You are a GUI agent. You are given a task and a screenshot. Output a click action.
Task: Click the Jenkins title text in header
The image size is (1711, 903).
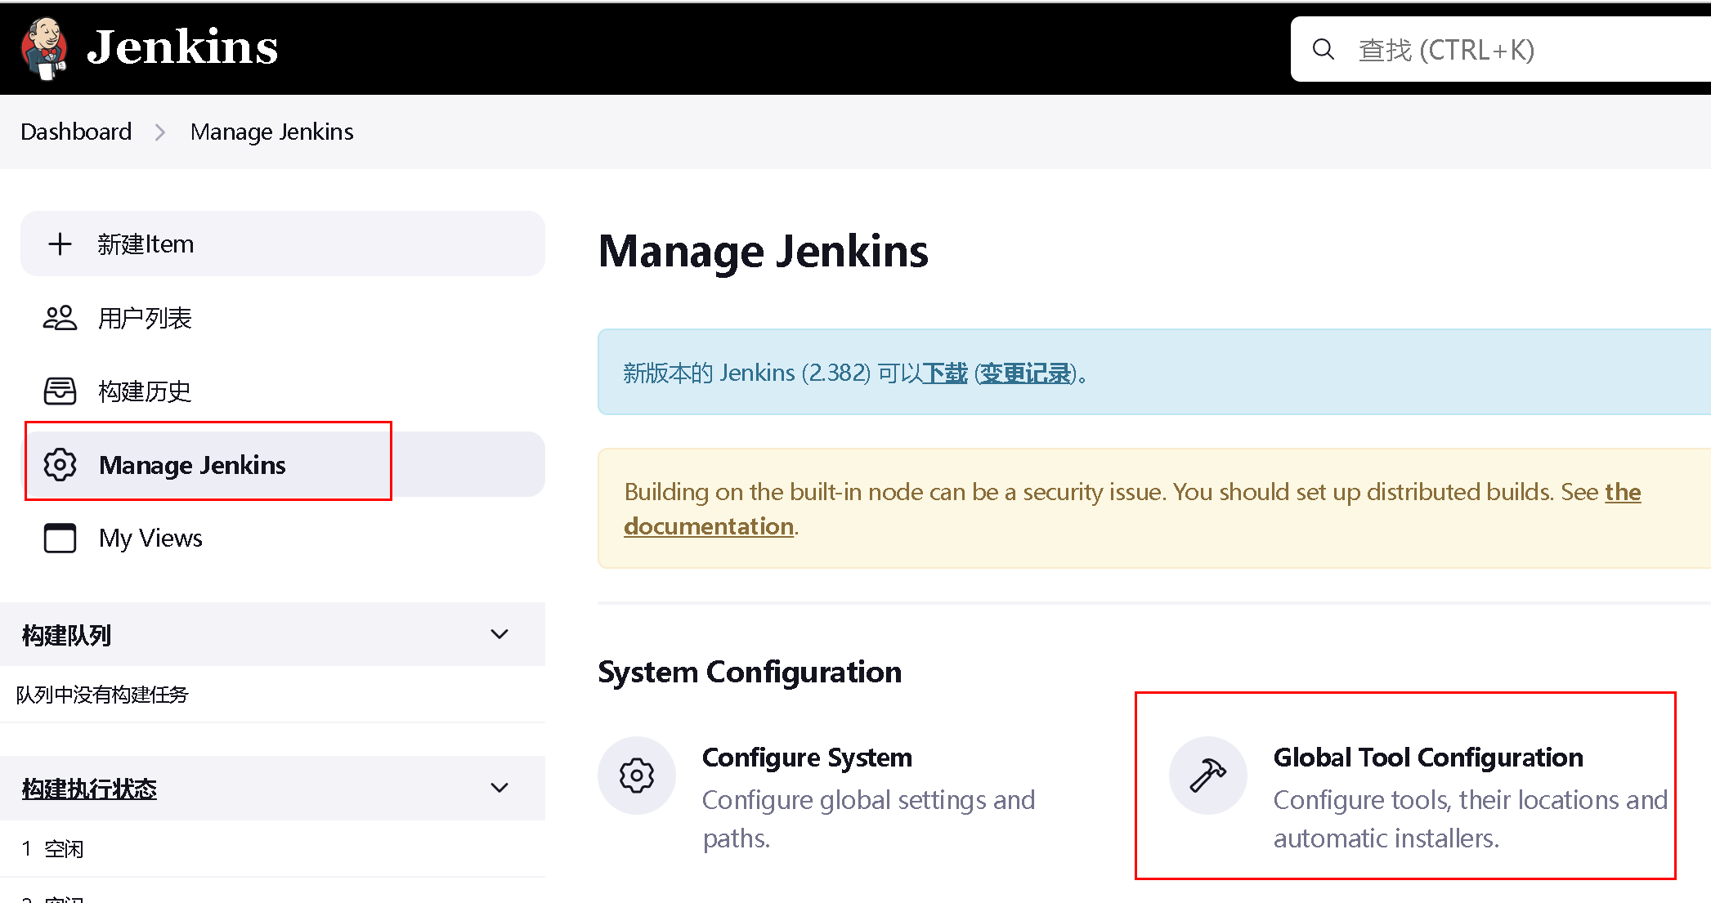click(x=182, y=47)
